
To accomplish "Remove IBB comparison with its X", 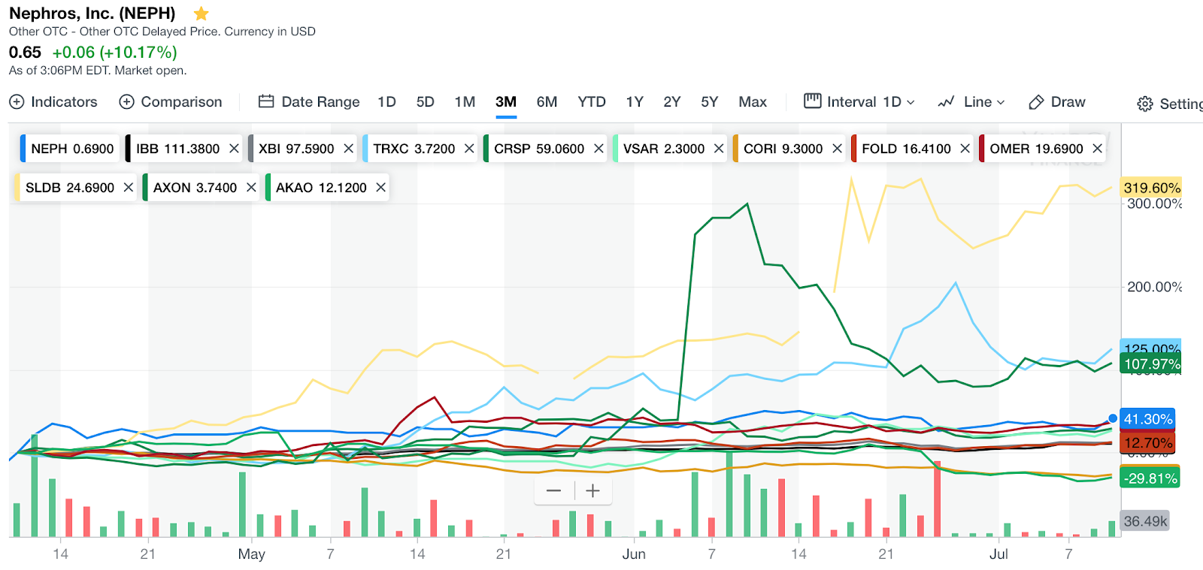I will coord(234,149).
